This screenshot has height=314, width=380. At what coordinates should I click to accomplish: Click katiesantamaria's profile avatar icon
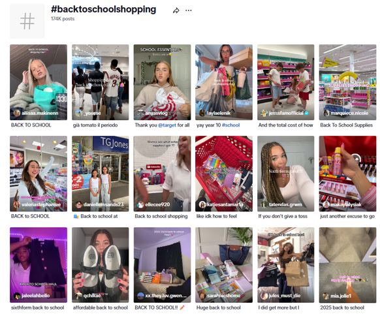(202, 204)
